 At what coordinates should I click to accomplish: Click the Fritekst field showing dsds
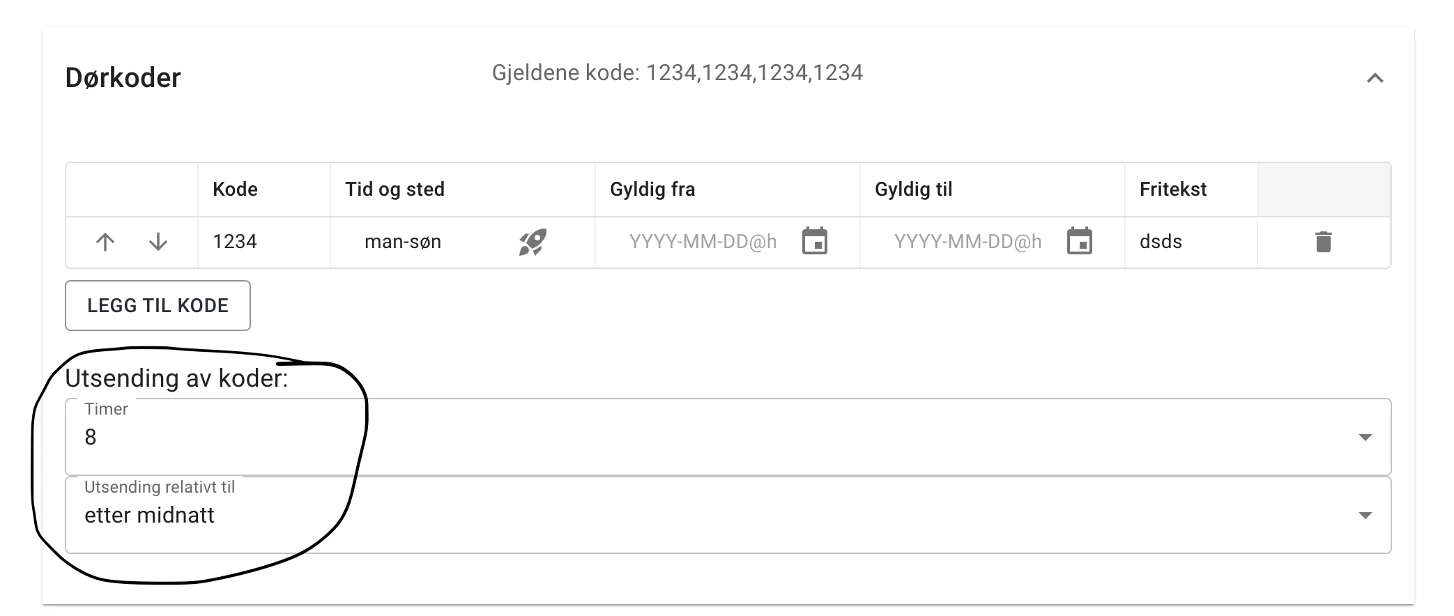(1160, 242)
